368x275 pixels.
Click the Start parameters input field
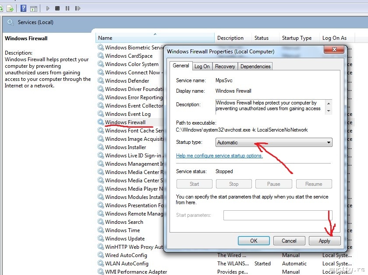pos(278,215)
